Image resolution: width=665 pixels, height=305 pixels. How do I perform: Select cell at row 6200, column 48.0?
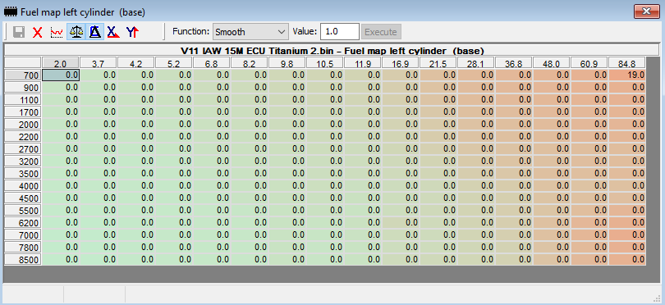pos(552,222)
